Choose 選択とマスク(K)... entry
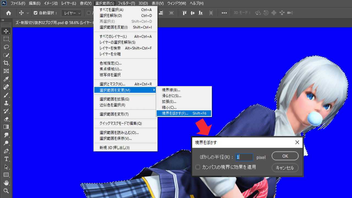The height and width of the screenshot is (198, 352). [125, 84]
